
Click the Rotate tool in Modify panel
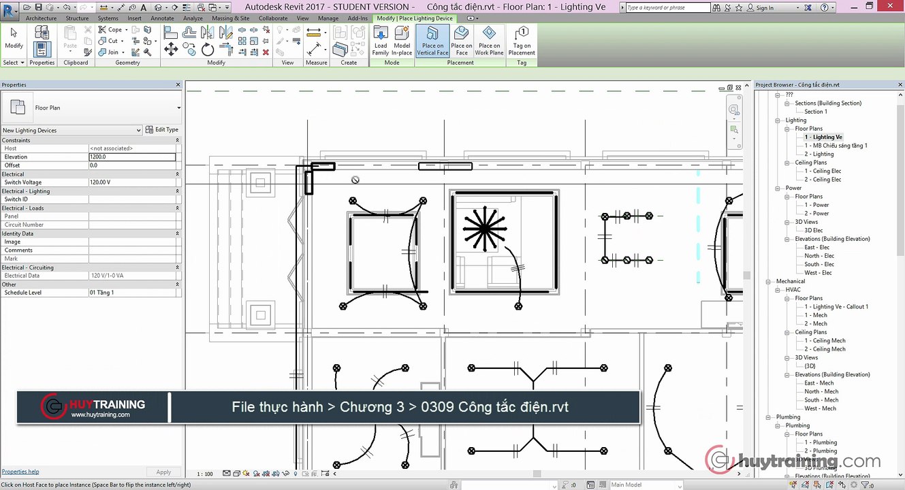click(208, 50)
